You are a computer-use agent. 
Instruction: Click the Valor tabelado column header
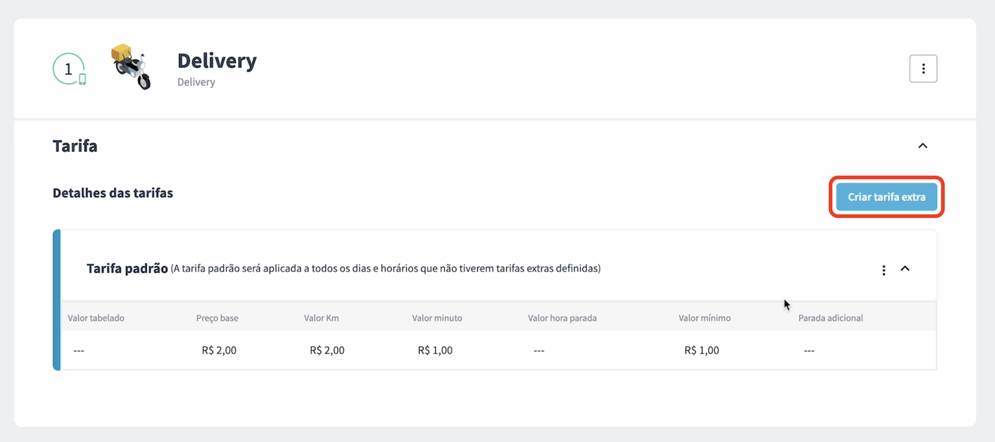(x=96, y=318)
